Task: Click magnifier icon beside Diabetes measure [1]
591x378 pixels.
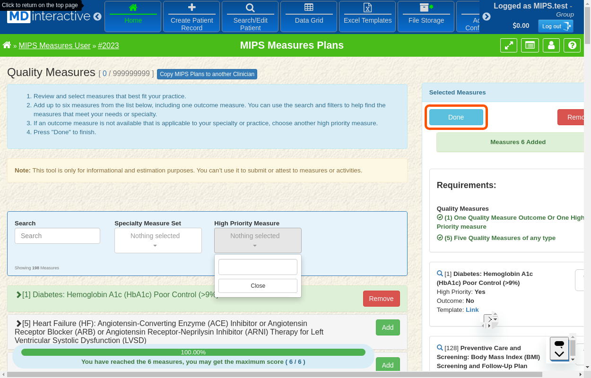Action: 440,274
